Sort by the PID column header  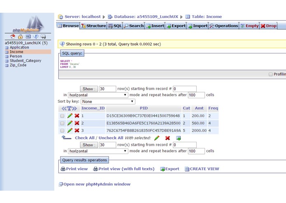click(144, 108)
